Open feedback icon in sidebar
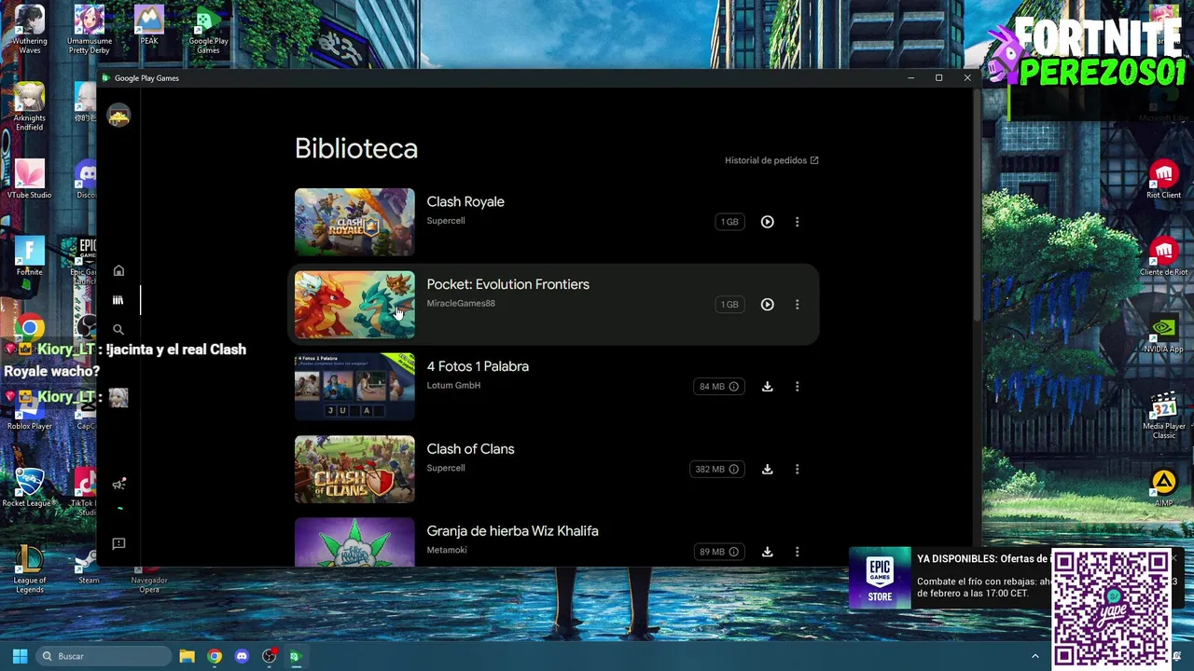 coord(118,543)
